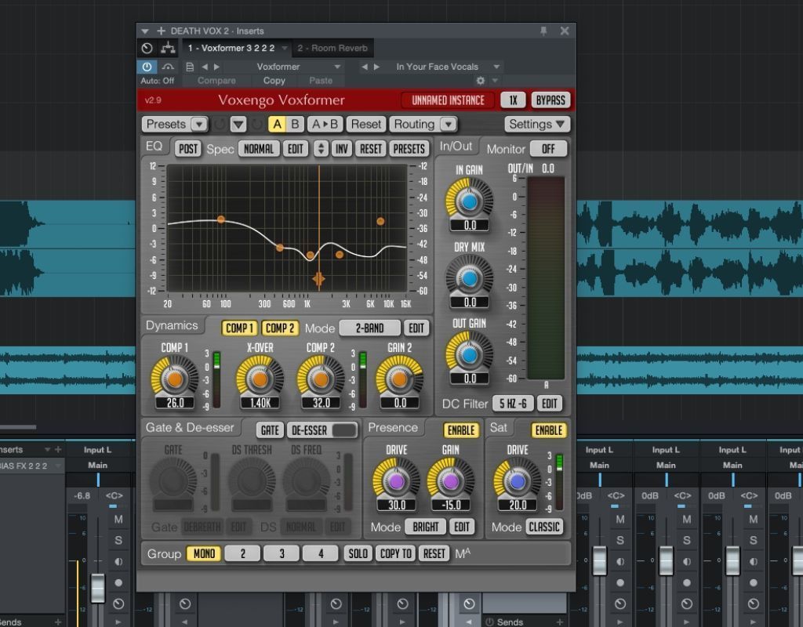Select Group 2

(243, 553)
